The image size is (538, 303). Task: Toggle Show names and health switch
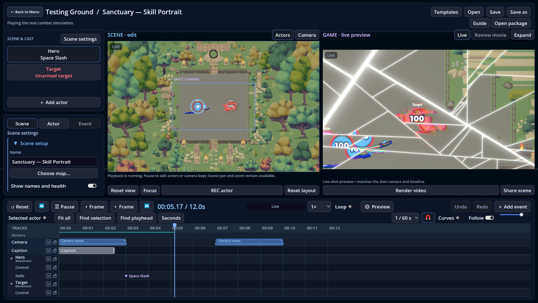click(92, 186)
